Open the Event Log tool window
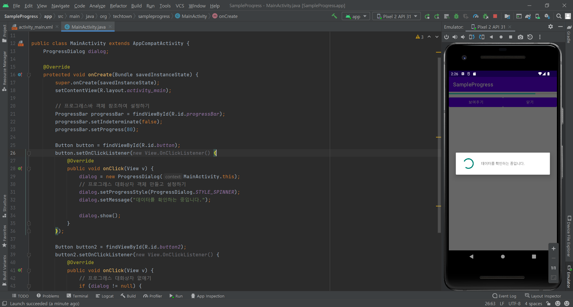 [x=504, y=296]
